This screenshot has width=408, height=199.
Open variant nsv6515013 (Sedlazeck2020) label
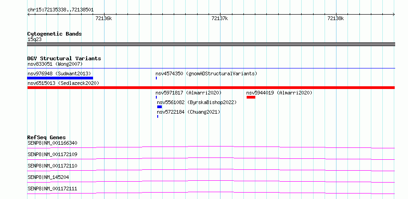tap(63, 83)
